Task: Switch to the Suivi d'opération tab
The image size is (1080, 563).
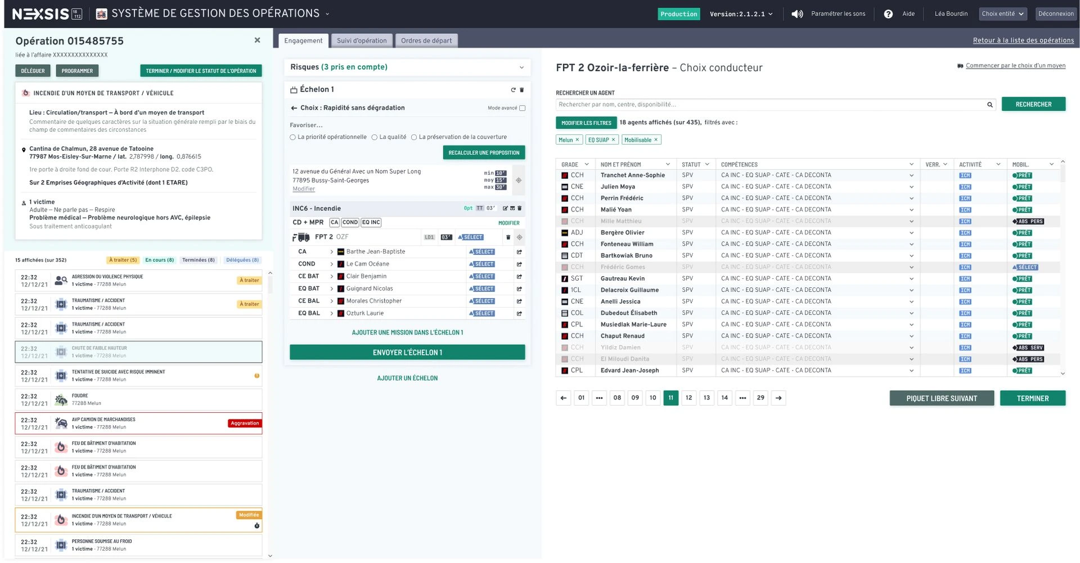Action: pos(362,40)
